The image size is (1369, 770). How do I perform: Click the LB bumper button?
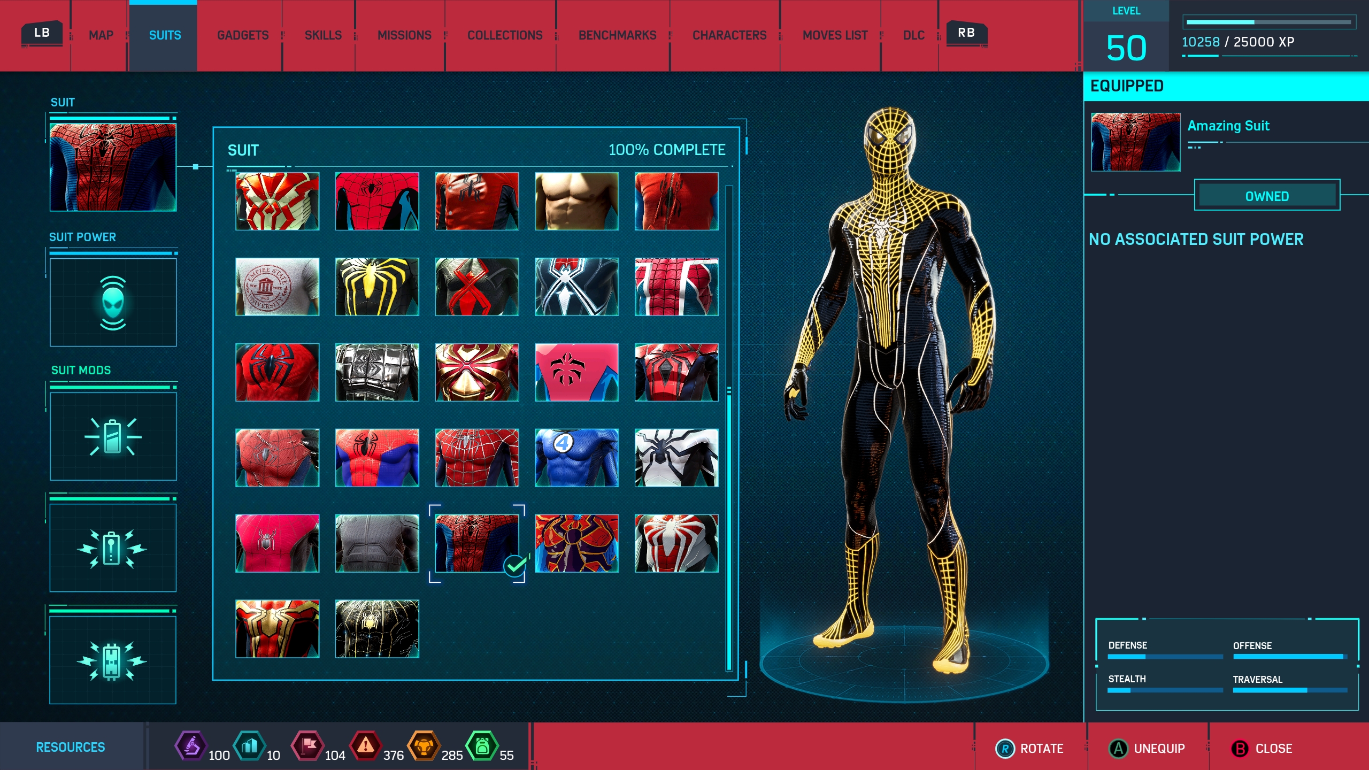point(42,33)
